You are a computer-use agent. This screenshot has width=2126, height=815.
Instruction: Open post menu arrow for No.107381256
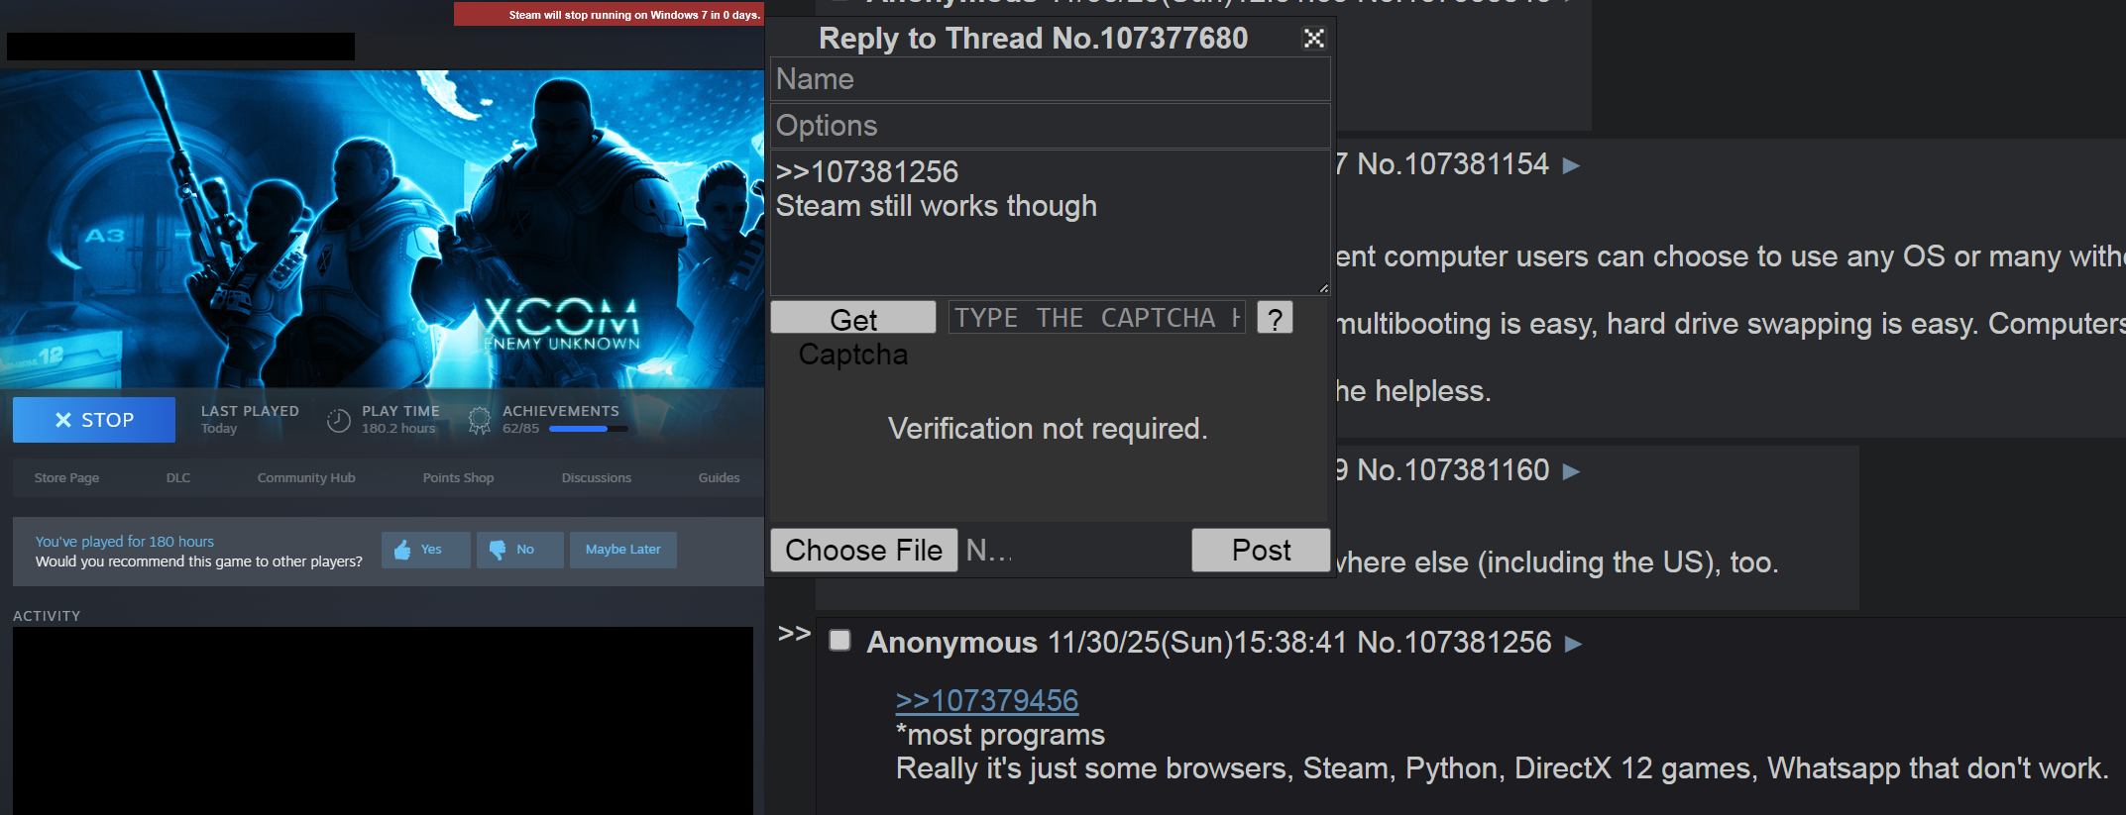pyautogui.click(x=1573, y=644)
